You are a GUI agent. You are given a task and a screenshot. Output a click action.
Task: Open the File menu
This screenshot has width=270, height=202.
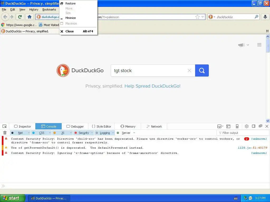click(x=4, y=9)
